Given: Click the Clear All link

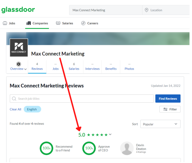Looking at the screenshot, I should point(15,109).
